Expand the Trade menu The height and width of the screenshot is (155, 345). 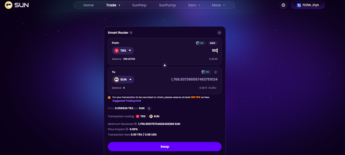[113, 5]
